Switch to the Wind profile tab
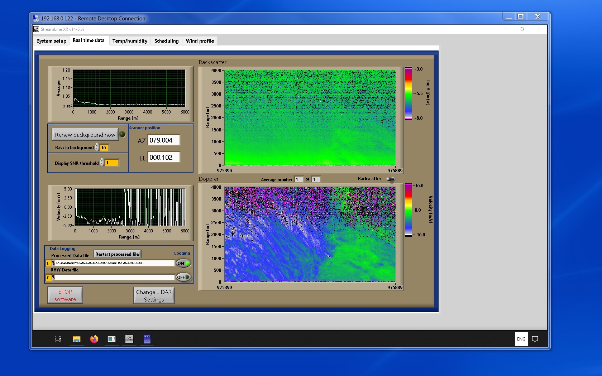The image size is (602, 376). [200, 41]
